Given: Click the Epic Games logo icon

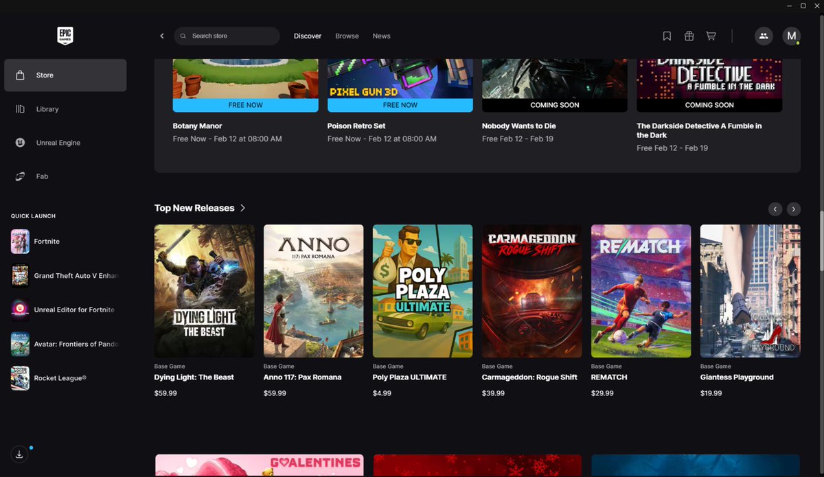Looking at the screenshot, I should point(65,36).
